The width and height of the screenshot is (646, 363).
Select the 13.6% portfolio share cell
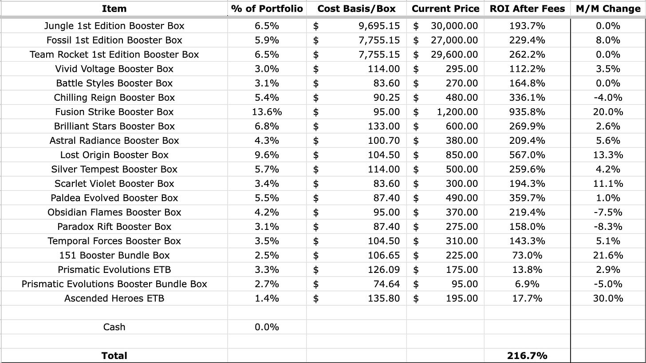coord(267,112)
